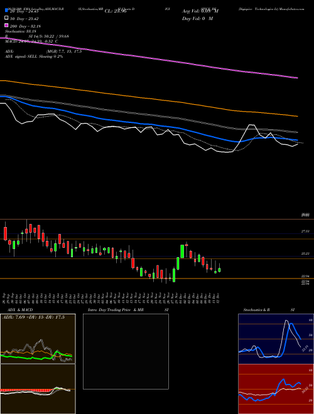
Task: Click the blue 20 Day legend swatch
Action: (6, 11)
